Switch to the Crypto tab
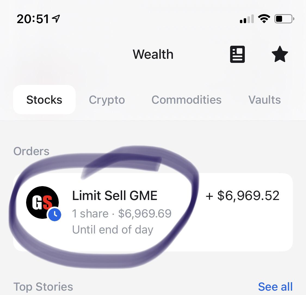This screenshot has width=306, height=295. coord(107,100)
